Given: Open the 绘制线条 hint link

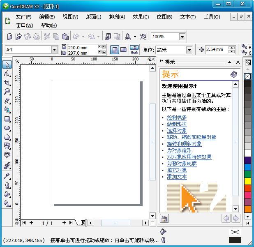Looking at the screenshot, I should click(x=177, y=118).
